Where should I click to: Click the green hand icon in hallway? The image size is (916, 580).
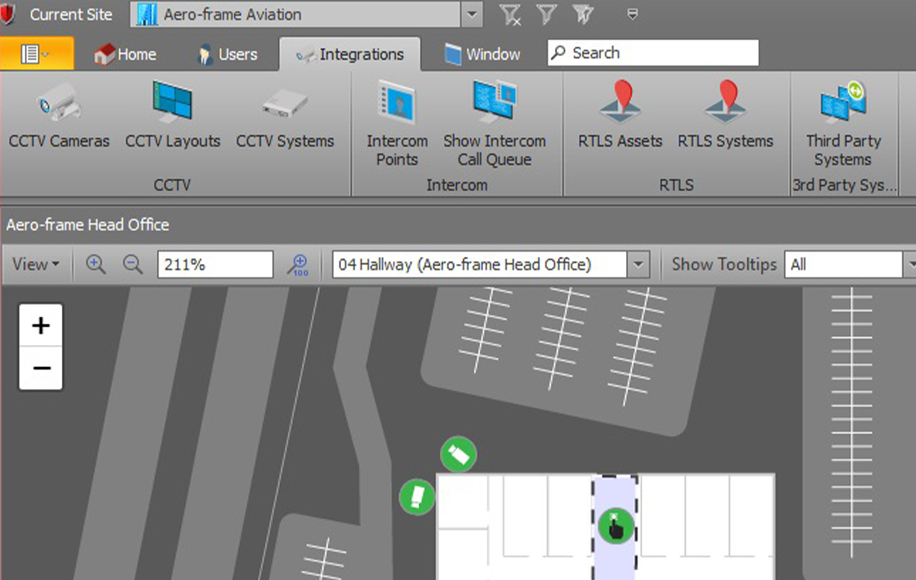coord(616,526)
